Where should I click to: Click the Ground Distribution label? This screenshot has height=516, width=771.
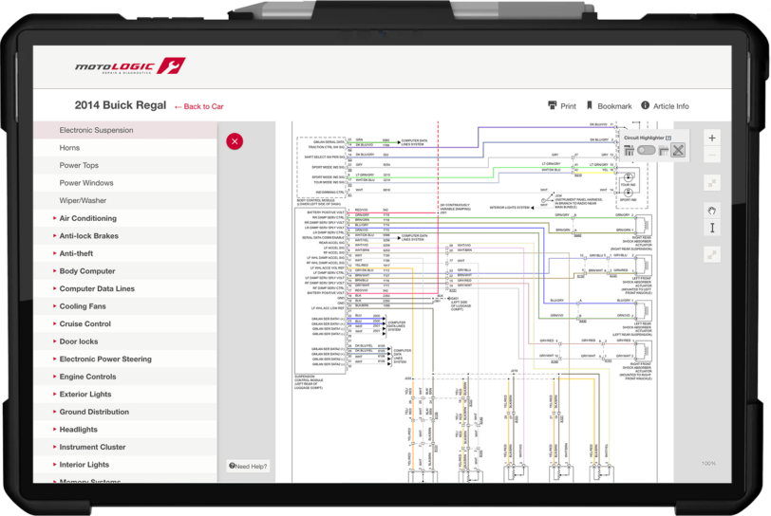(94, 412)
